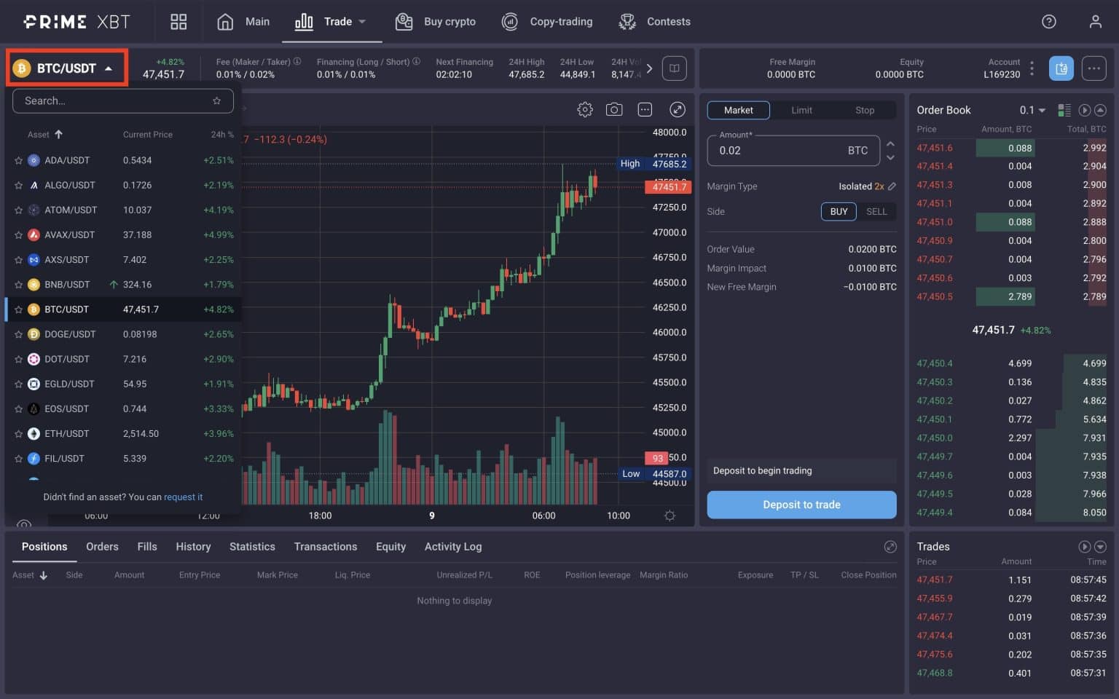
Task: Open the account profile icon
Action: coord(1096,21)
